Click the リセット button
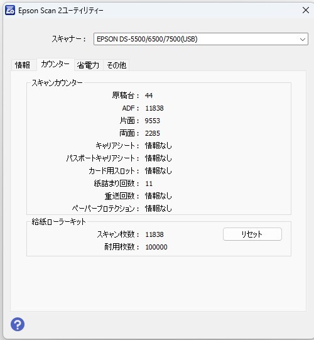 252,234
